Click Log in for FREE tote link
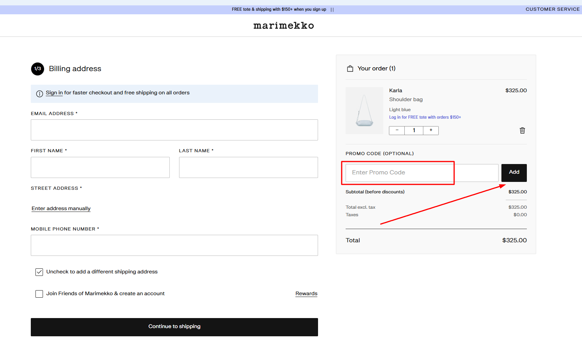Viewport: 582px width, 342px height. pos(425,117)
